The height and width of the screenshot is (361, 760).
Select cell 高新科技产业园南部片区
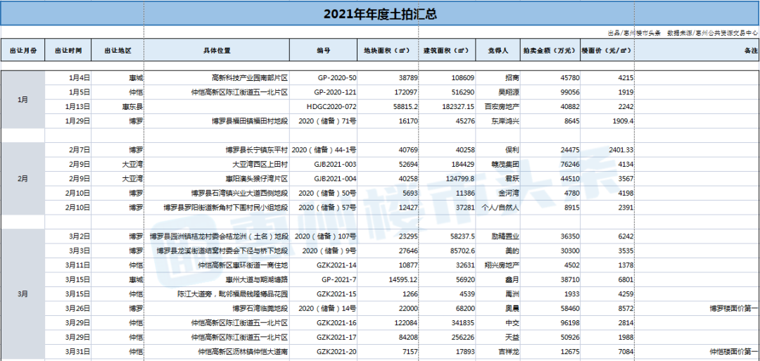pos(217,77)
